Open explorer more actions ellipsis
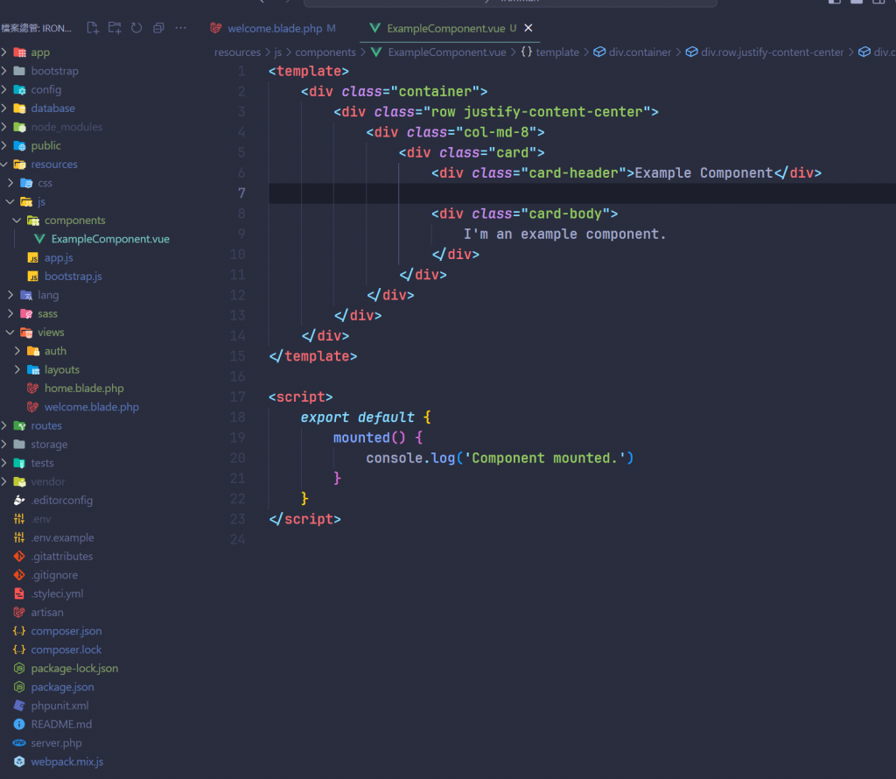This screenshot has height=779, width=896. pos(180,27)
